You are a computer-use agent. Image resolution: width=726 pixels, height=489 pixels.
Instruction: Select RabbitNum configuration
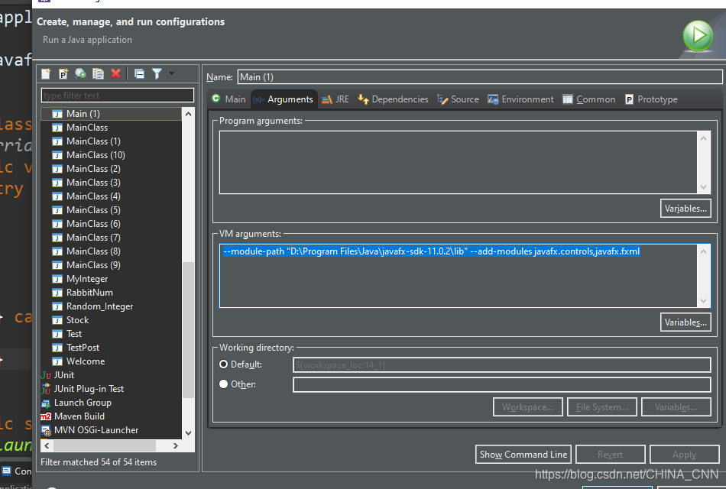[89, 293]
